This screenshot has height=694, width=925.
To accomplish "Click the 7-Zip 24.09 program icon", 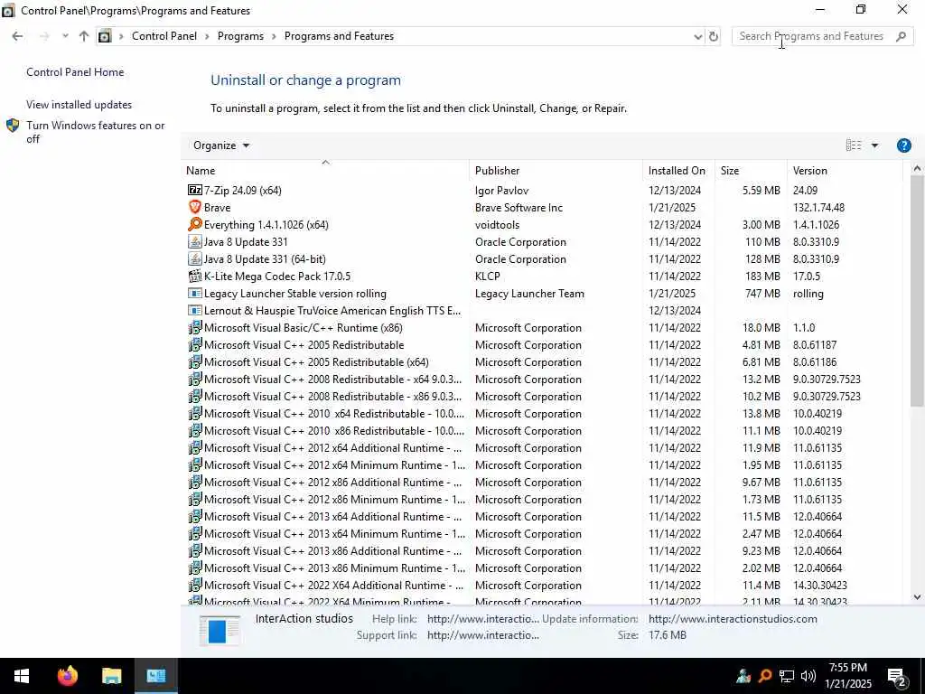I will (x=195, y=190).
